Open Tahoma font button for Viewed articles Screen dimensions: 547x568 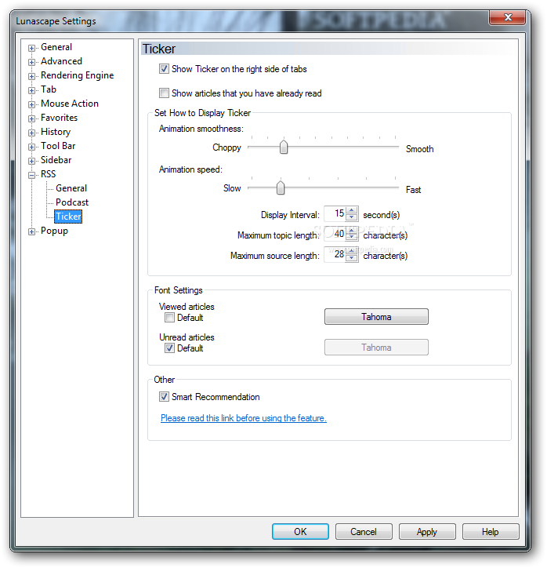pyautogui.click(x=376, y=317)
